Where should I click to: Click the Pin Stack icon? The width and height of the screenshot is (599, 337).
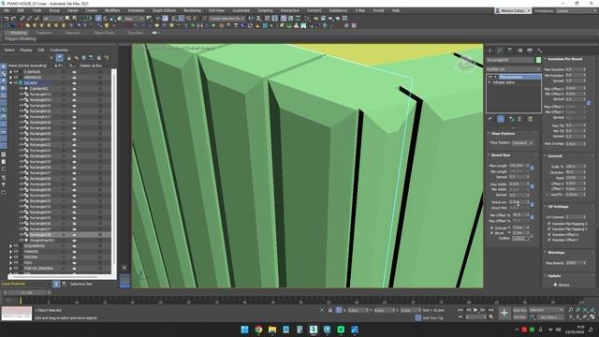[x=490, y=119]
